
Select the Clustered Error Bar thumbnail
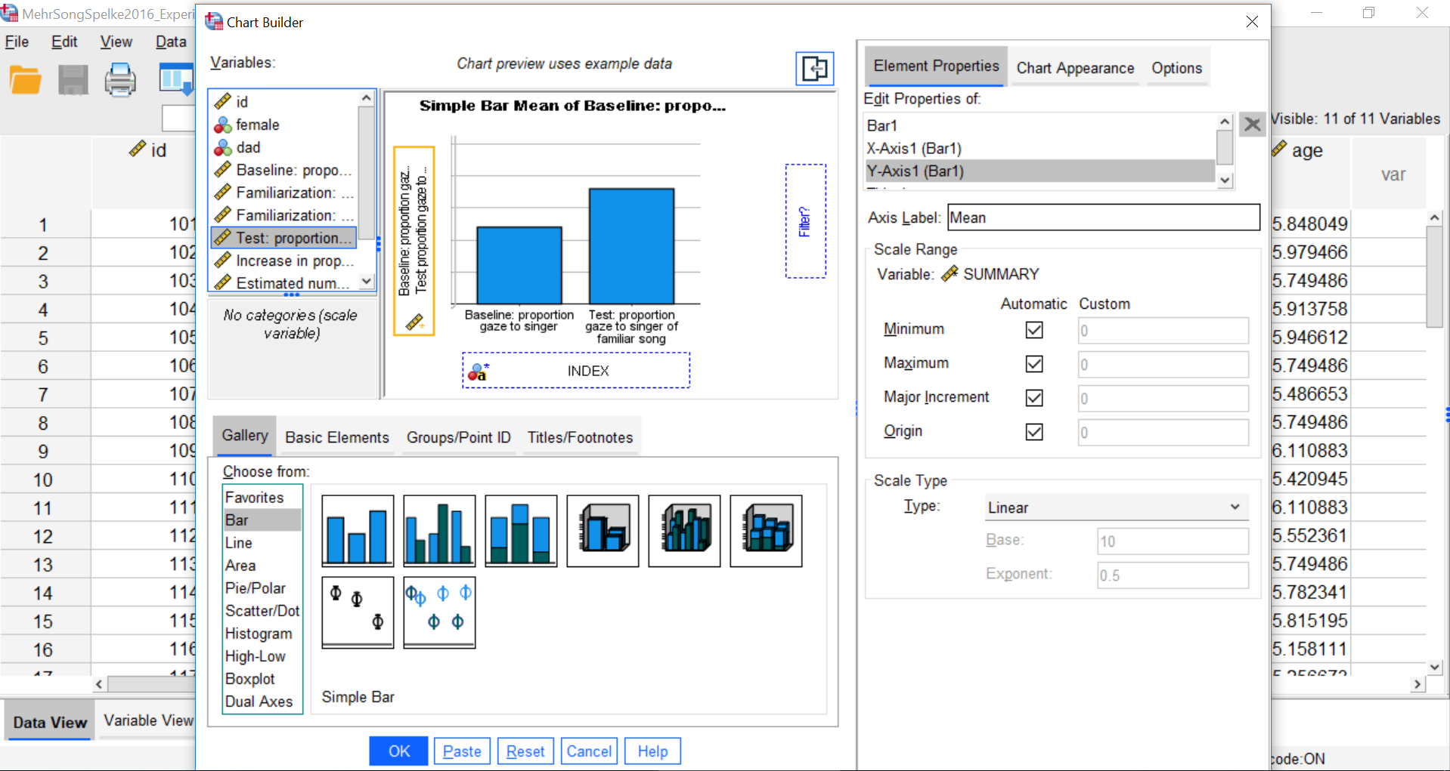(x=439, y=612)
